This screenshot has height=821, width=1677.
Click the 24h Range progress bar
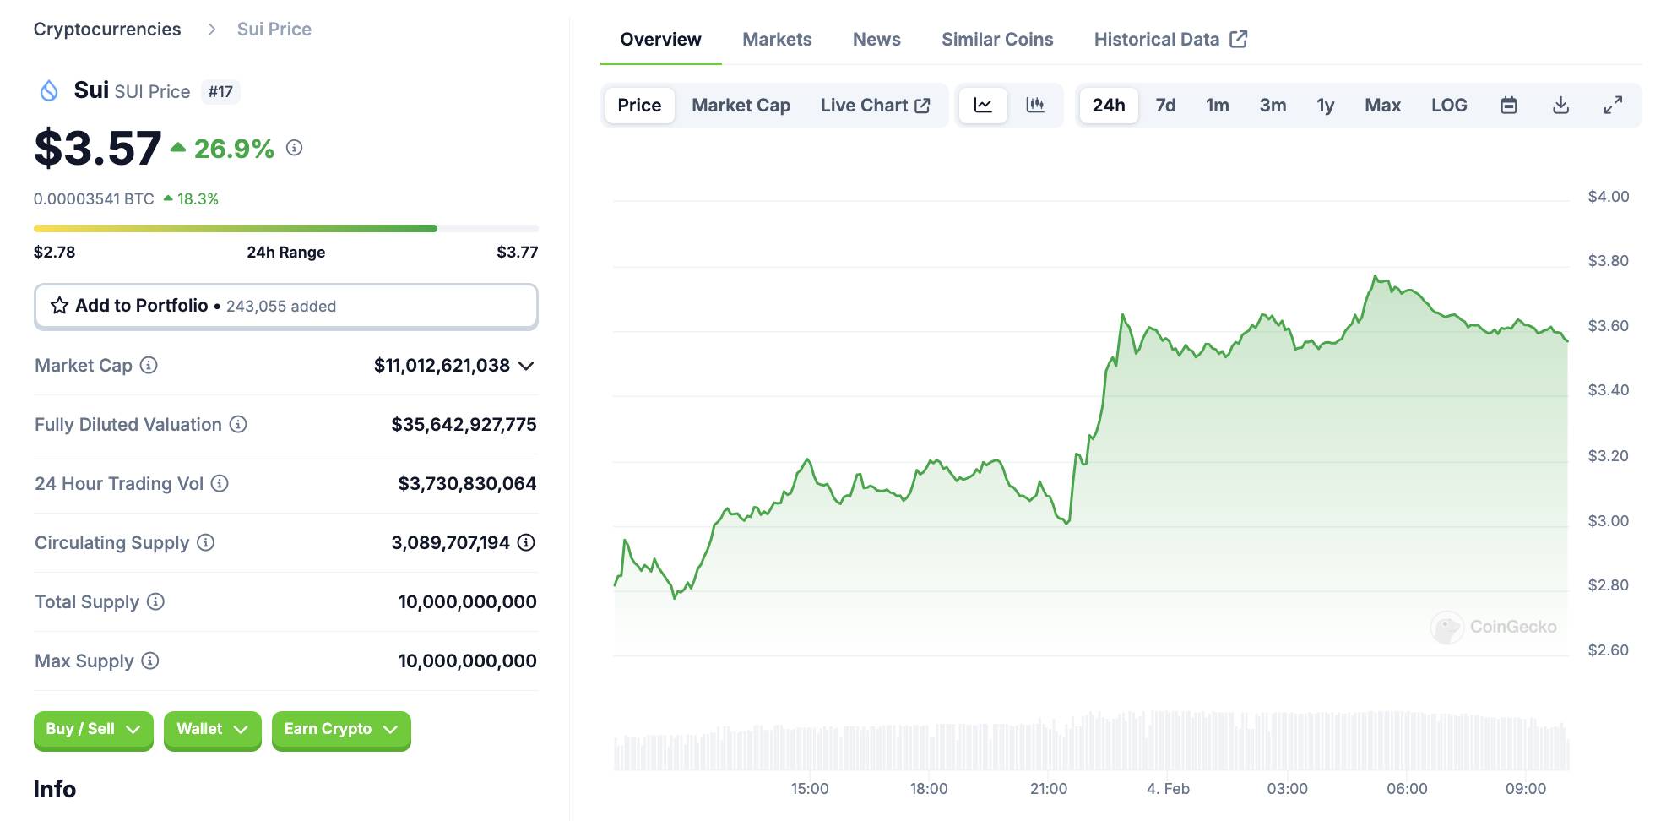(x=285, y=228)
